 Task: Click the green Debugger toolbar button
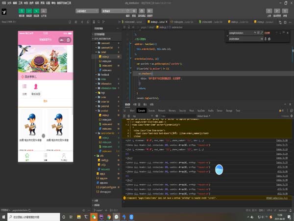tap(37, 11)
